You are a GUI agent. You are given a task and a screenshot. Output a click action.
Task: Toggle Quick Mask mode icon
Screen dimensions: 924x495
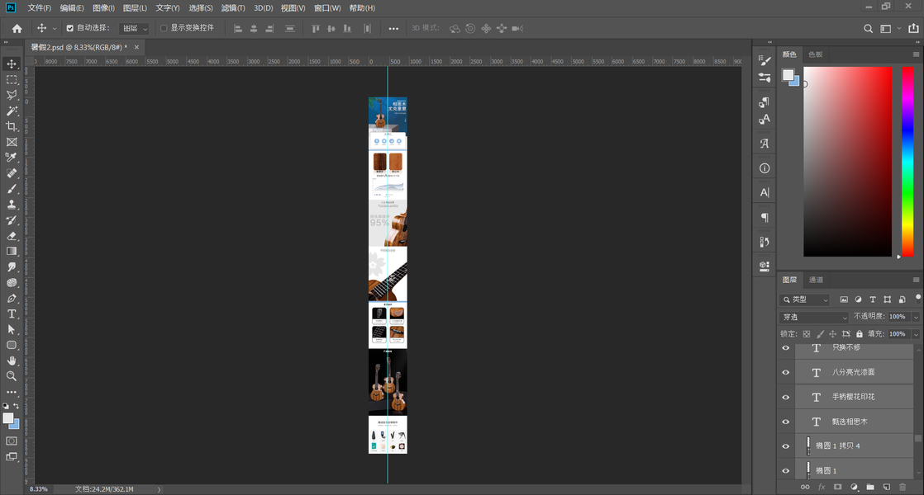click(12, 441)
